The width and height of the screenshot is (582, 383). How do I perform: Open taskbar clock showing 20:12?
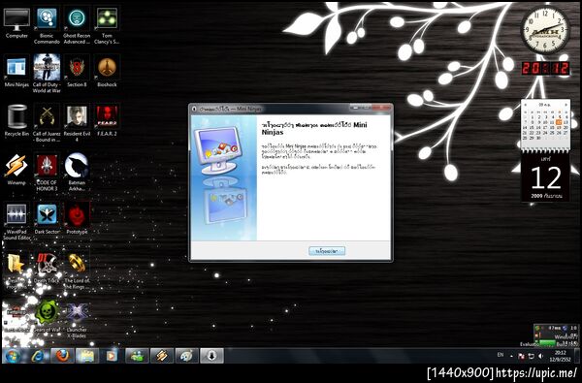561,356
